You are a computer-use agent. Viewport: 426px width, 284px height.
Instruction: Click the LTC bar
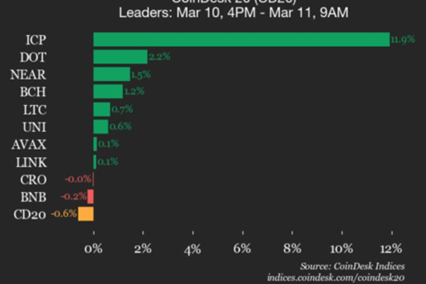coord(102,109)
